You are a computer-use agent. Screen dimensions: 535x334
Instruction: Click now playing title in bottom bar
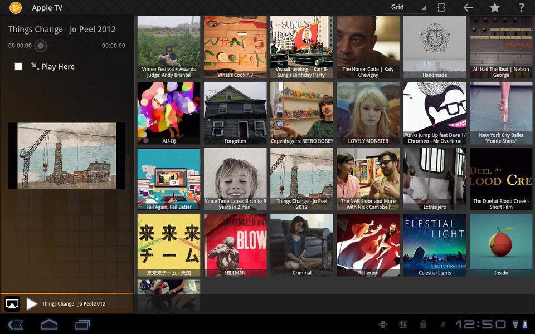point(74,304)
